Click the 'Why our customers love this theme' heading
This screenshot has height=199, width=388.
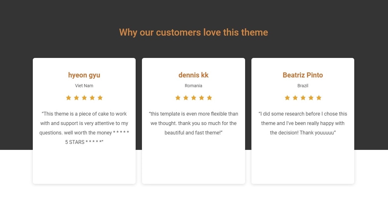pos(193,32)
